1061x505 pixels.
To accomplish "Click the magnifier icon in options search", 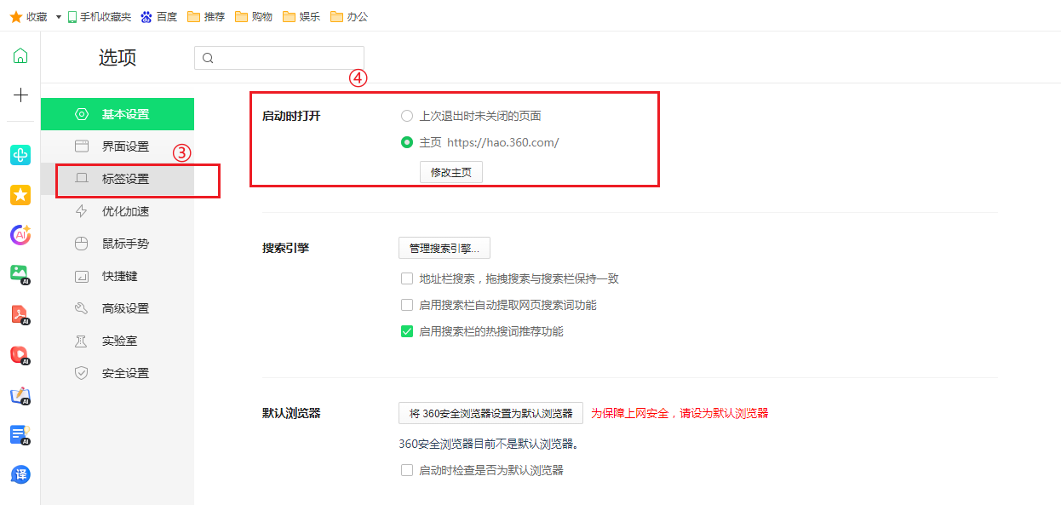I will [x=208, y=58].
